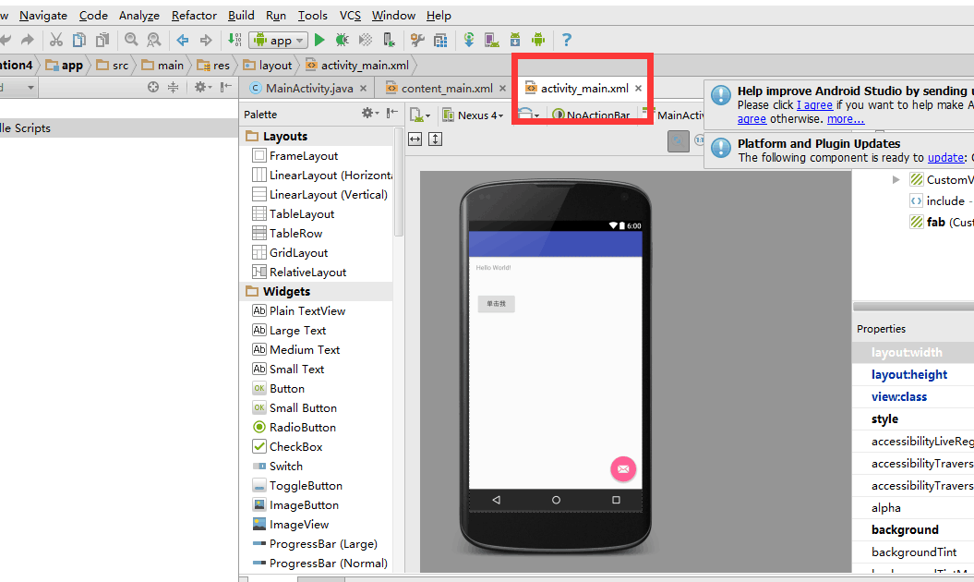Tap the back triangle in the phone preview
Viewport: 974px width, 582px height.
pyautogui.click(x=496, y=500)
